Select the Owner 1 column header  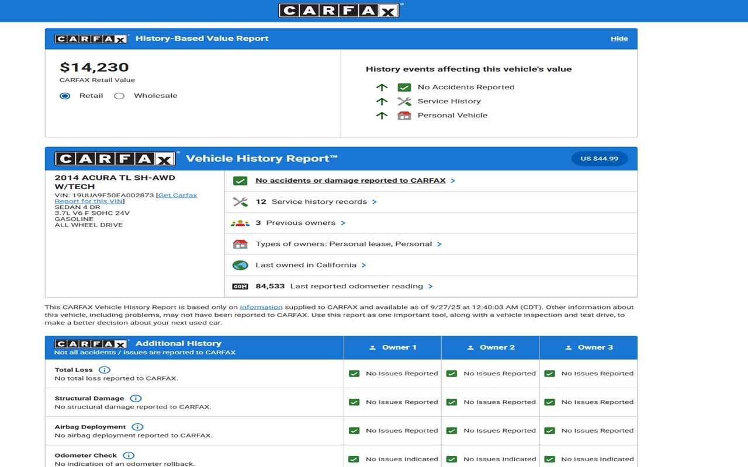coord(393,347)
